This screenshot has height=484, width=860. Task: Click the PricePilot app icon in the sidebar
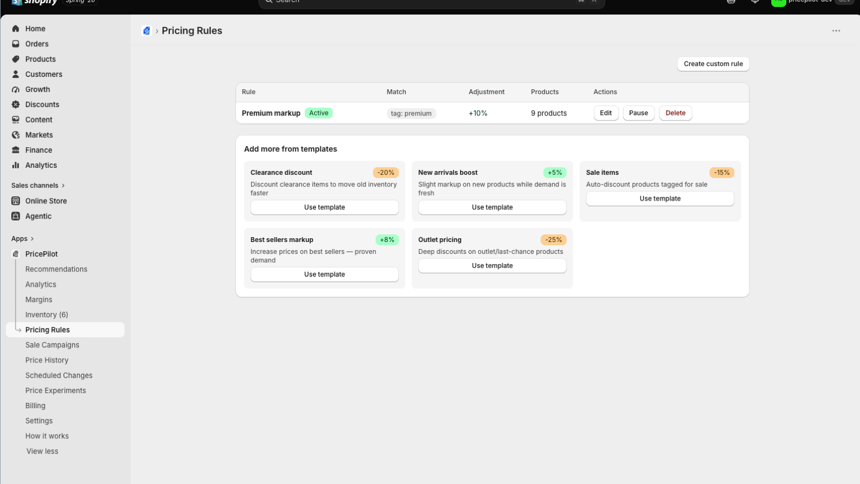[16, 254]
